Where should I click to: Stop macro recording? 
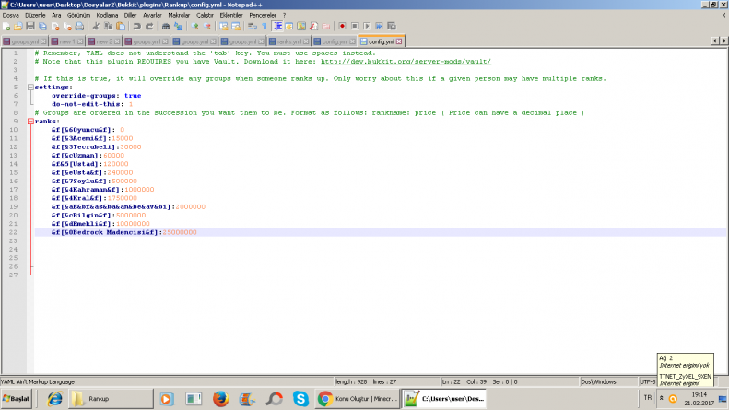click(x=355, y=27)
